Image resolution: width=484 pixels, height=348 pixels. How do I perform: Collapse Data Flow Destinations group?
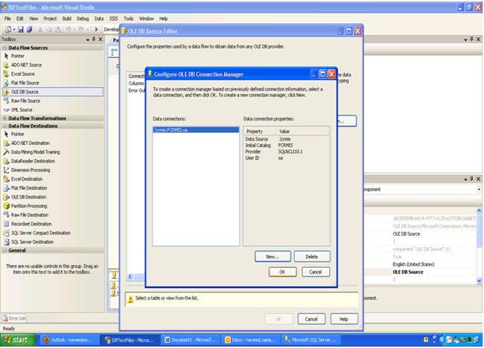pos(4,126)
